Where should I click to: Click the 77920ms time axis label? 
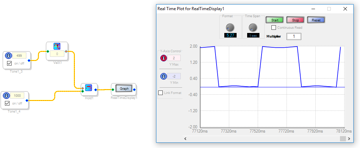(x=315, y=131)
